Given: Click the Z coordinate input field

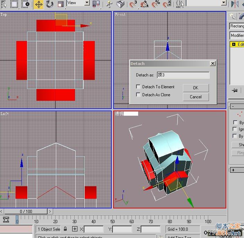Looking at the screenshot, I should pos(151,229).
